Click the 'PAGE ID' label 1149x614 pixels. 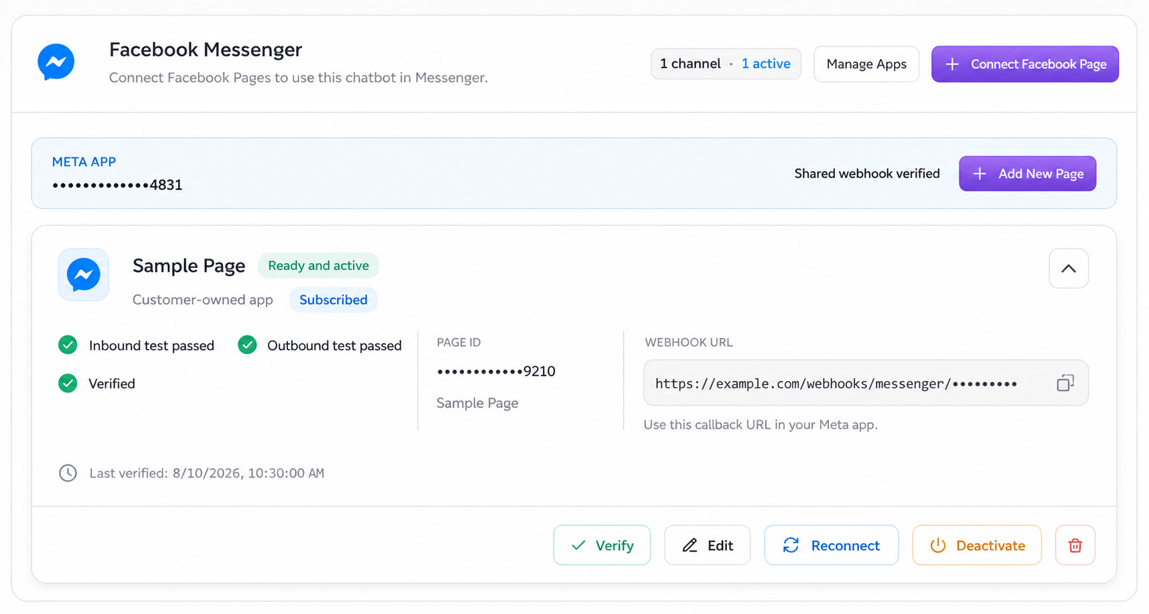click(x=459, y=342)
